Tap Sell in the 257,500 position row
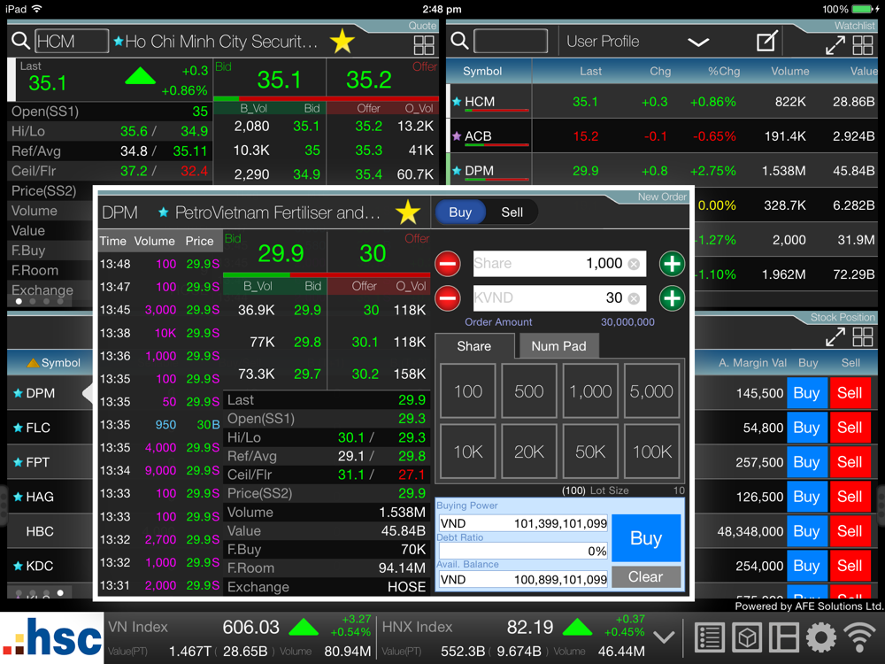 click(x=850, y=462)
